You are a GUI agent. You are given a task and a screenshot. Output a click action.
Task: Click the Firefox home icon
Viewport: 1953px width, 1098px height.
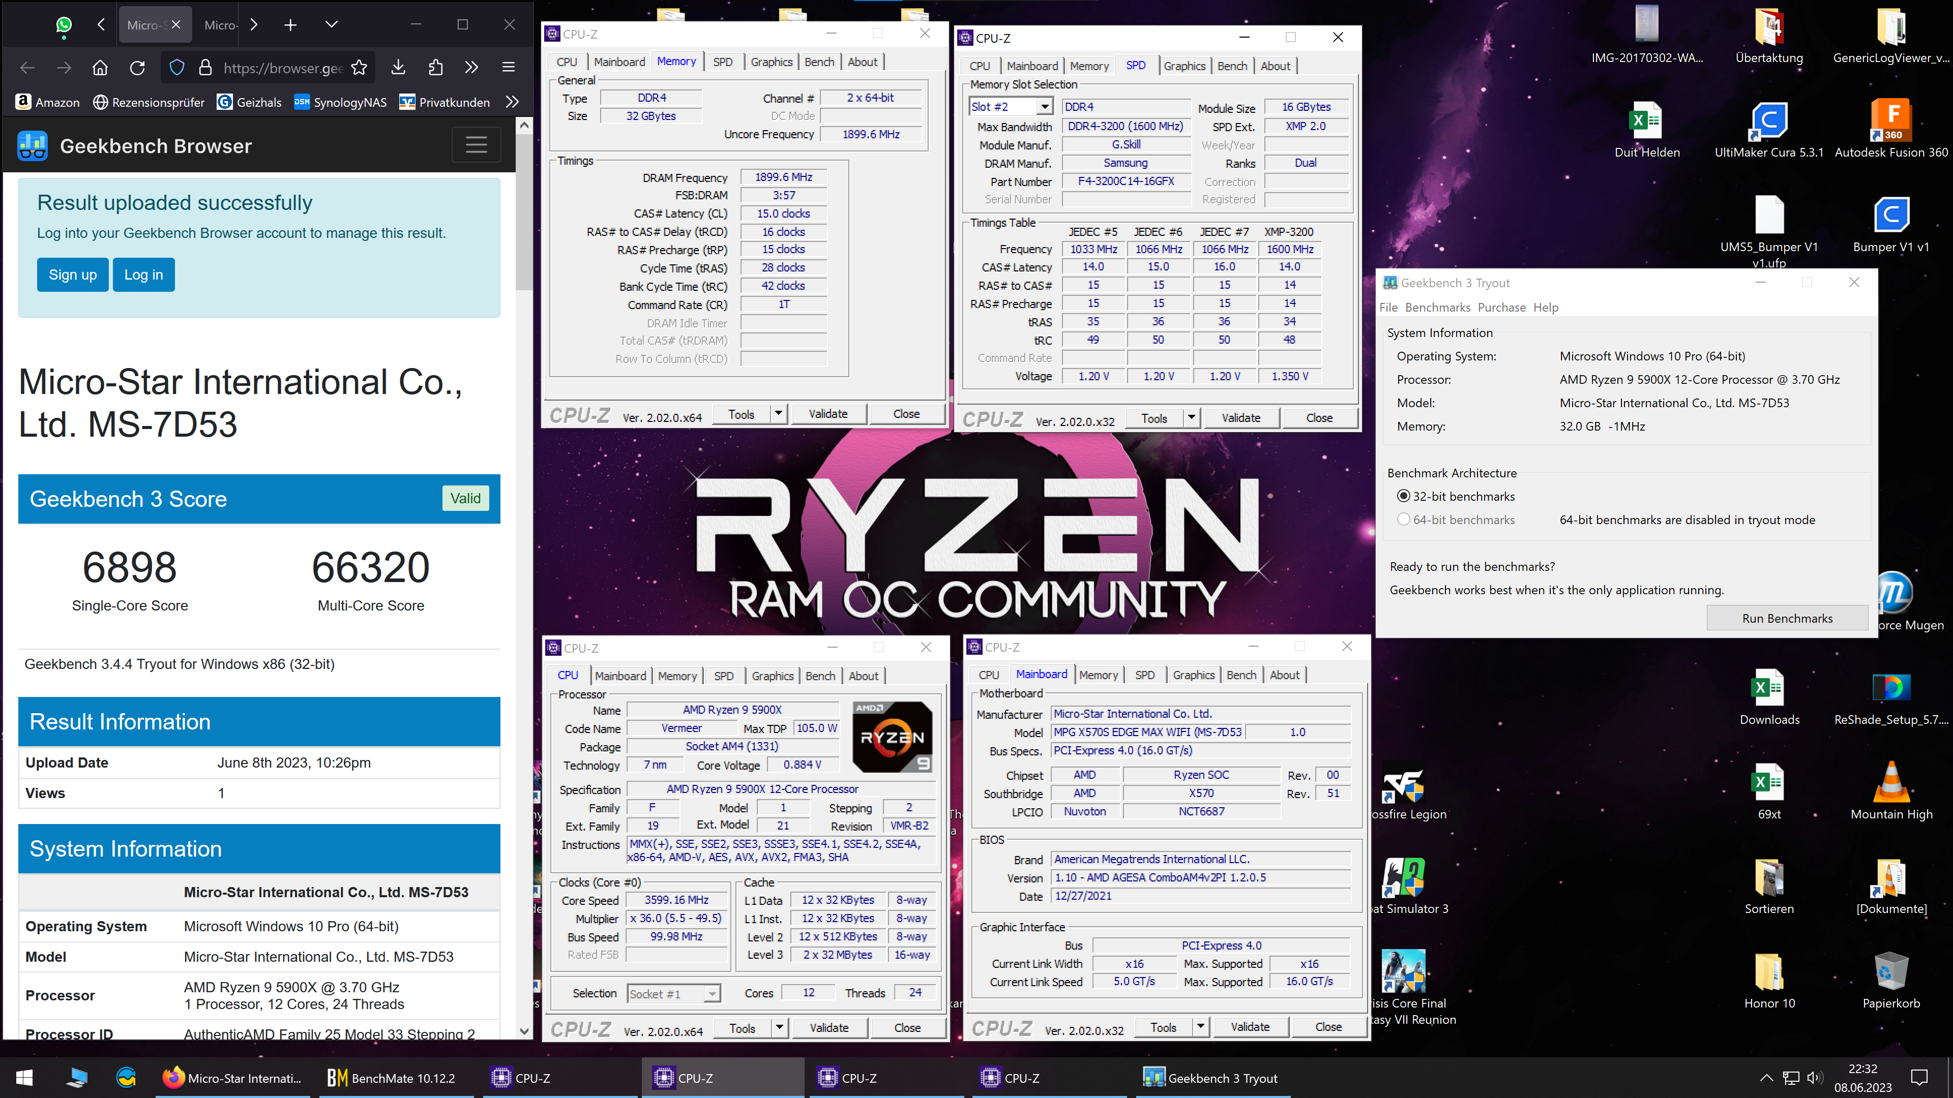100,68
